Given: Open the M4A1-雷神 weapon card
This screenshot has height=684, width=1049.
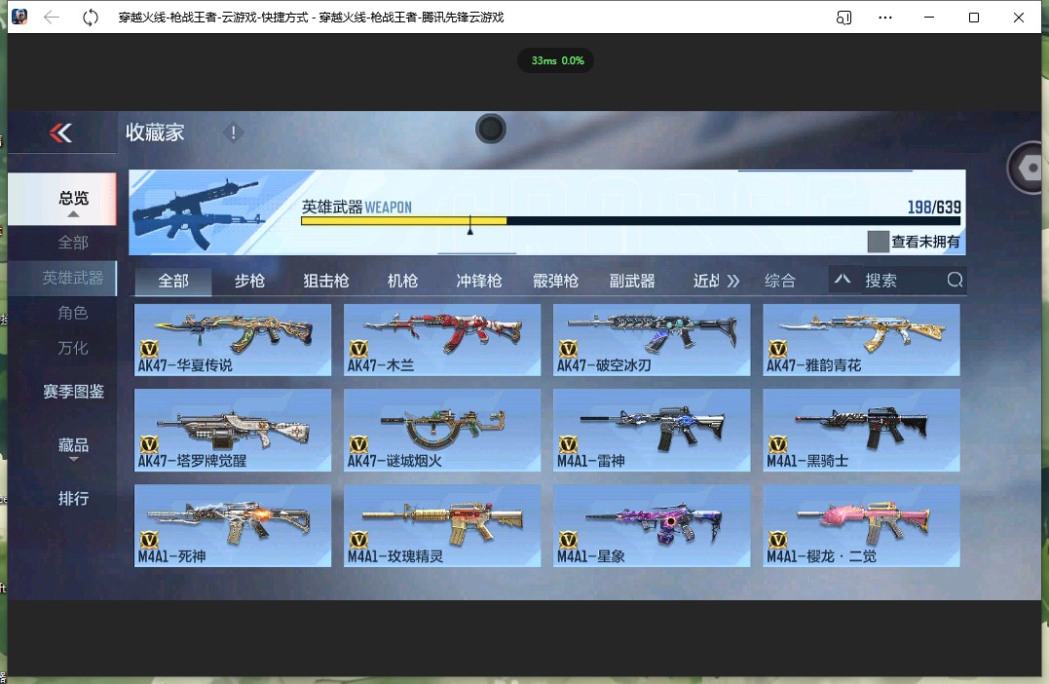Looking at the screenshot, I should point(652,431).
